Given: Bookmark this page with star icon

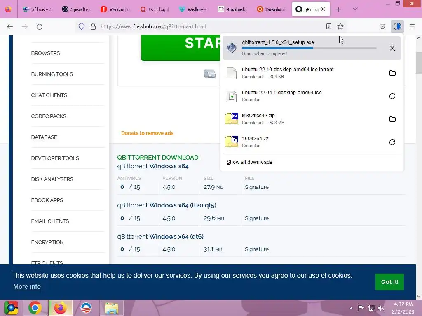Looking at the screenshot, I should point(340,26).
